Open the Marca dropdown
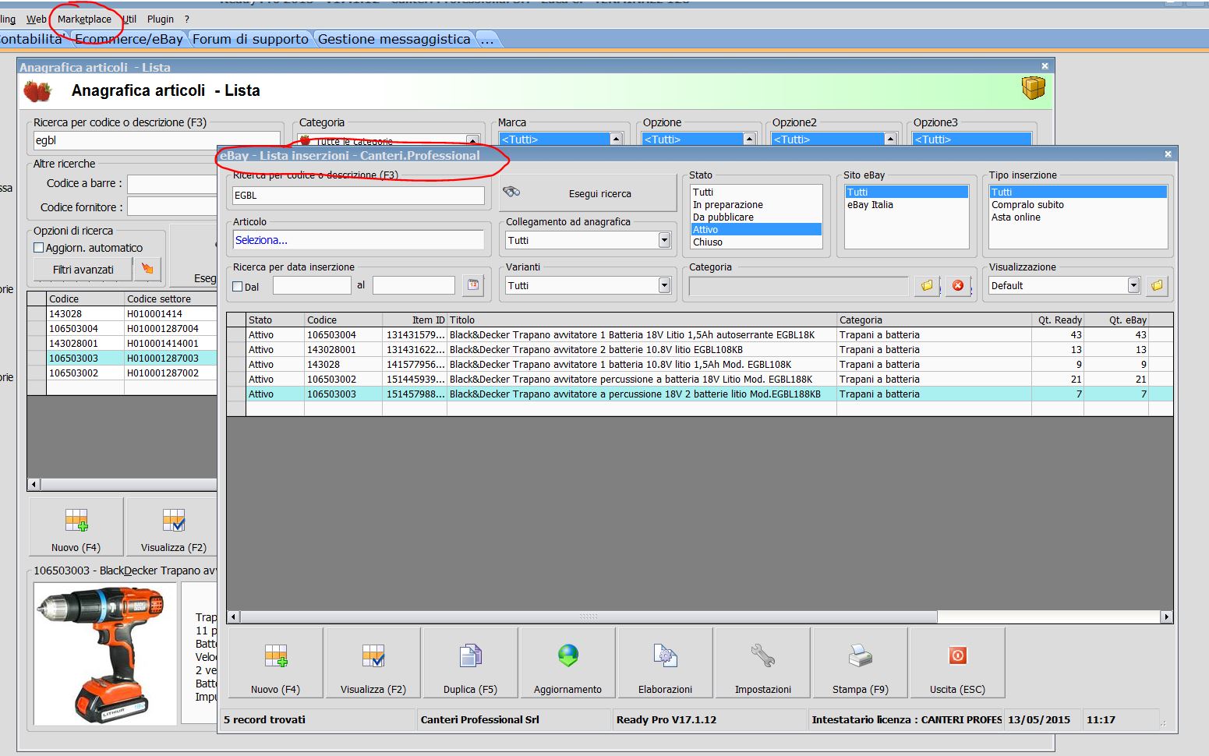 pyautogui.click(x=616, y=139)
